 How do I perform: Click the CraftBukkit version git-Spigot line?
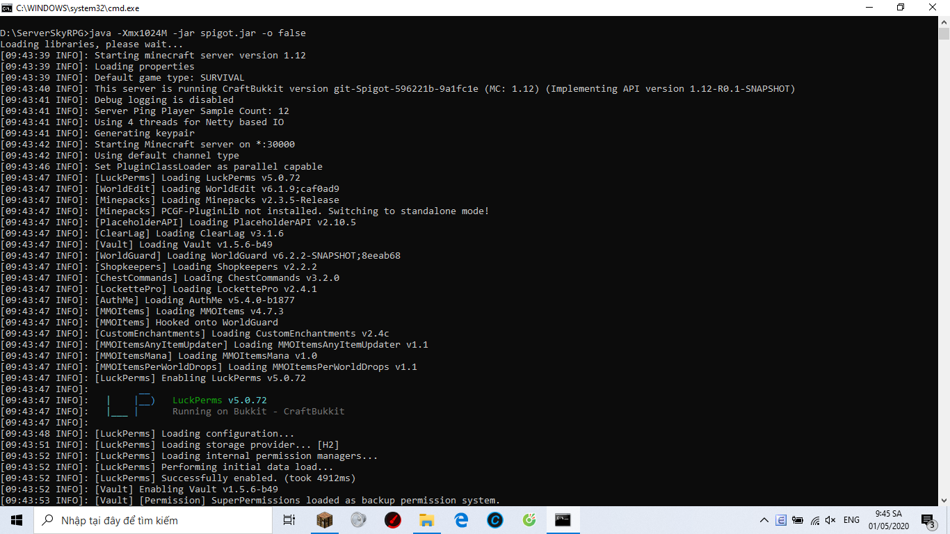pos(398,89)
